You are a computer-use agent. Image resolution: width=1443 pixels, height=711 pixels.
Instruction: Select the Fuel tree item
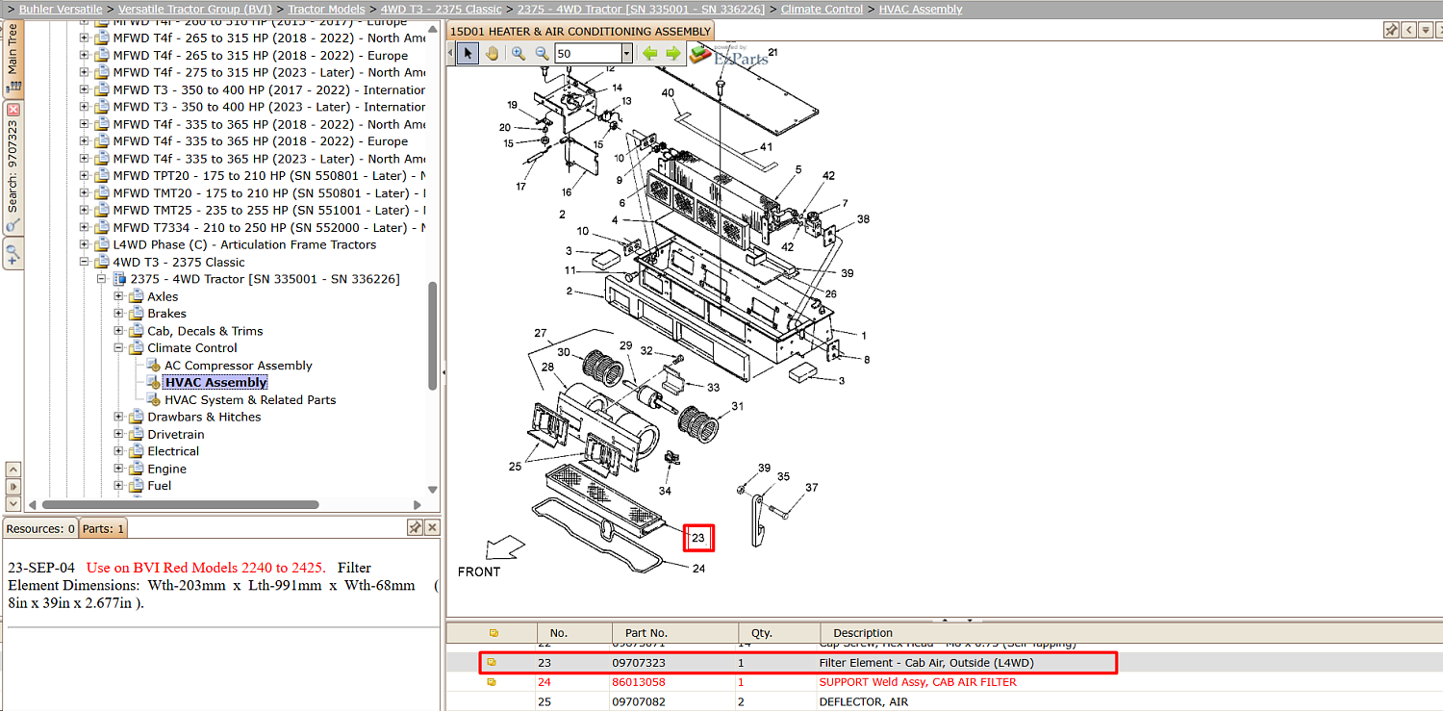pos(160,486)
